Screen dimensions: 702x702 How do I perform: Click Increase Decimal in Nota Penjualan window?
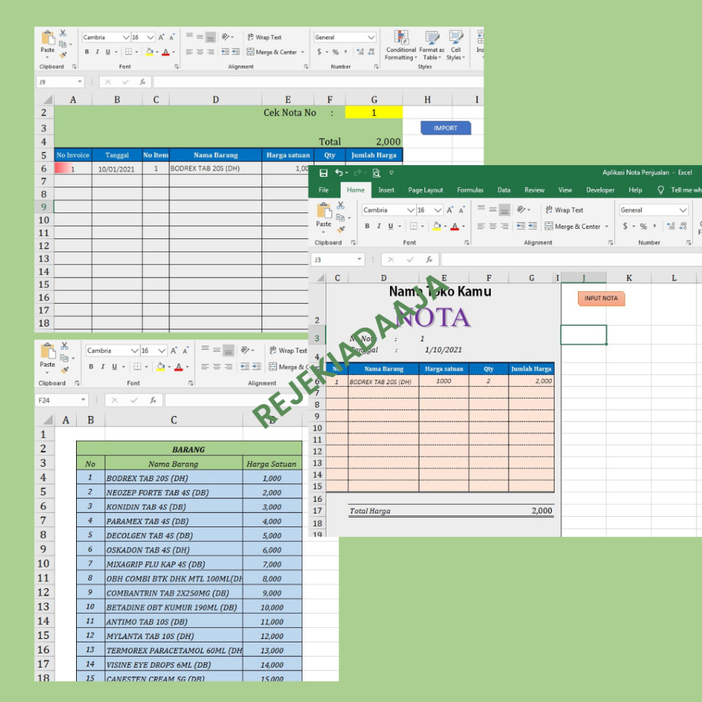[x=670, y=226]
